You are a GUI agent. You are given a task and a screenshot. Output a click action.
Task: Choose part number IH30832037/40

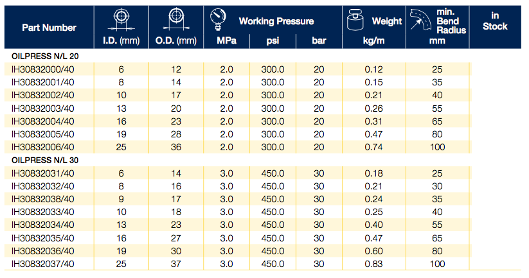point(43,263)
